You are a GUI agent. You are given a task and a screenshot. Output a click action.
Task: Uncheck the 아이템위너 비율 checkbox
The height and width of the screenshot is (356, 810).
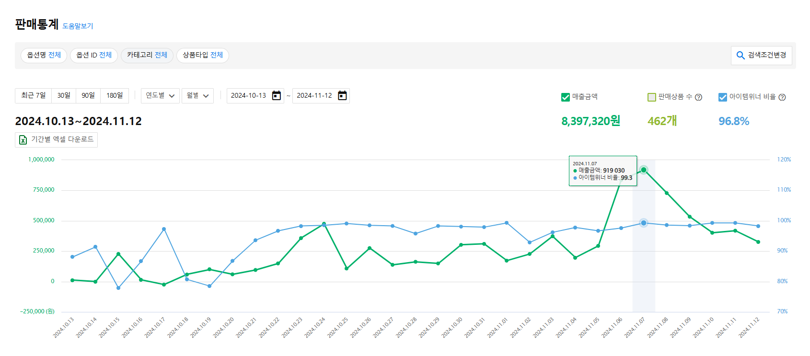click(723, 97)
